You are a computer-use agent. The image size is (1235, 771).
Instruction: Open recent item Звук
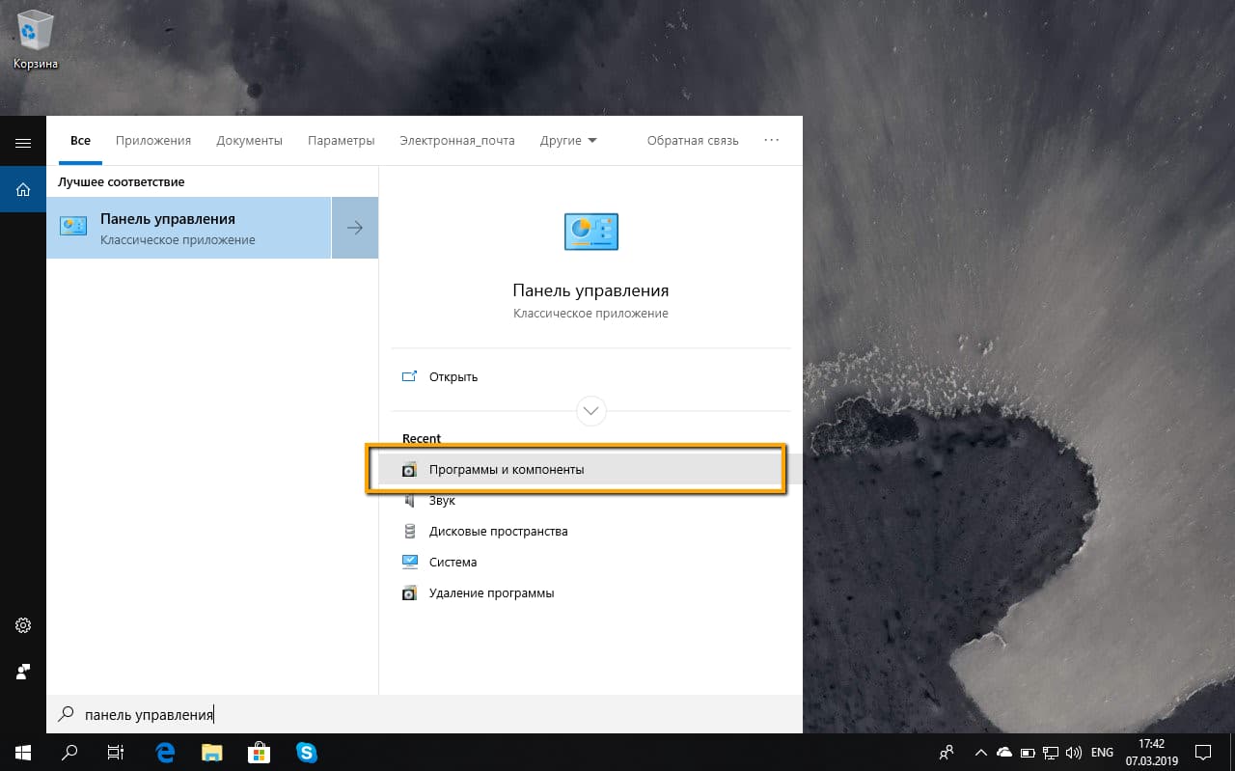[x=590, y=501]
